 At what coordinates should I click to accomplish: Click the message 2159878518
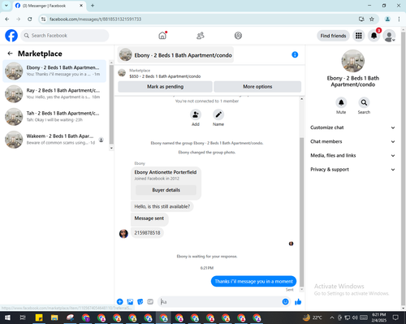[x=147, y=233]
